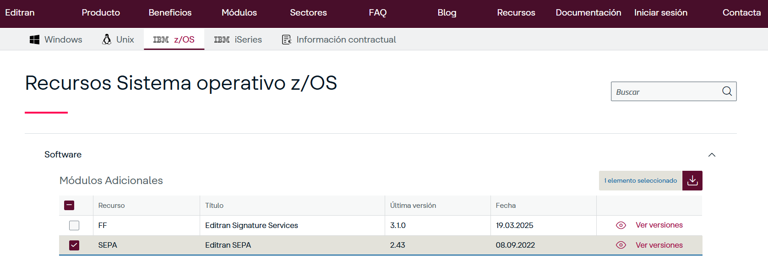Collapse the Software section chevron
The height and width of the screenshot is (277, 768).
point(712,155)
